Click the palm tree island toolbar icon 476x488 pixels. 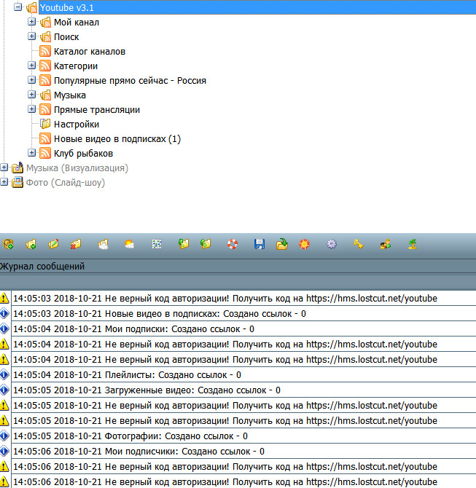(x=413, y=245)
